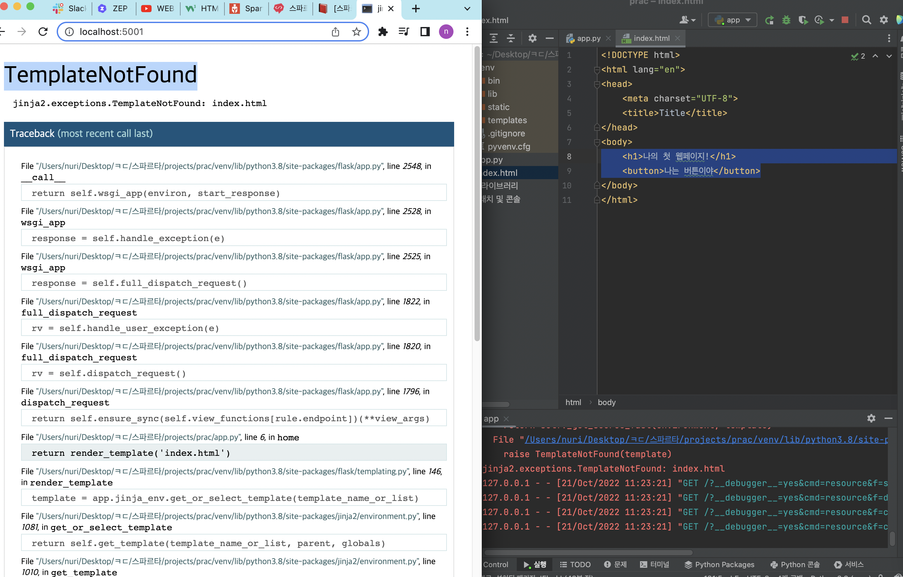Viewport: 903px width, 577px height.
Task: Click the Chrome page vertical scrollbar
Action: 477,193
